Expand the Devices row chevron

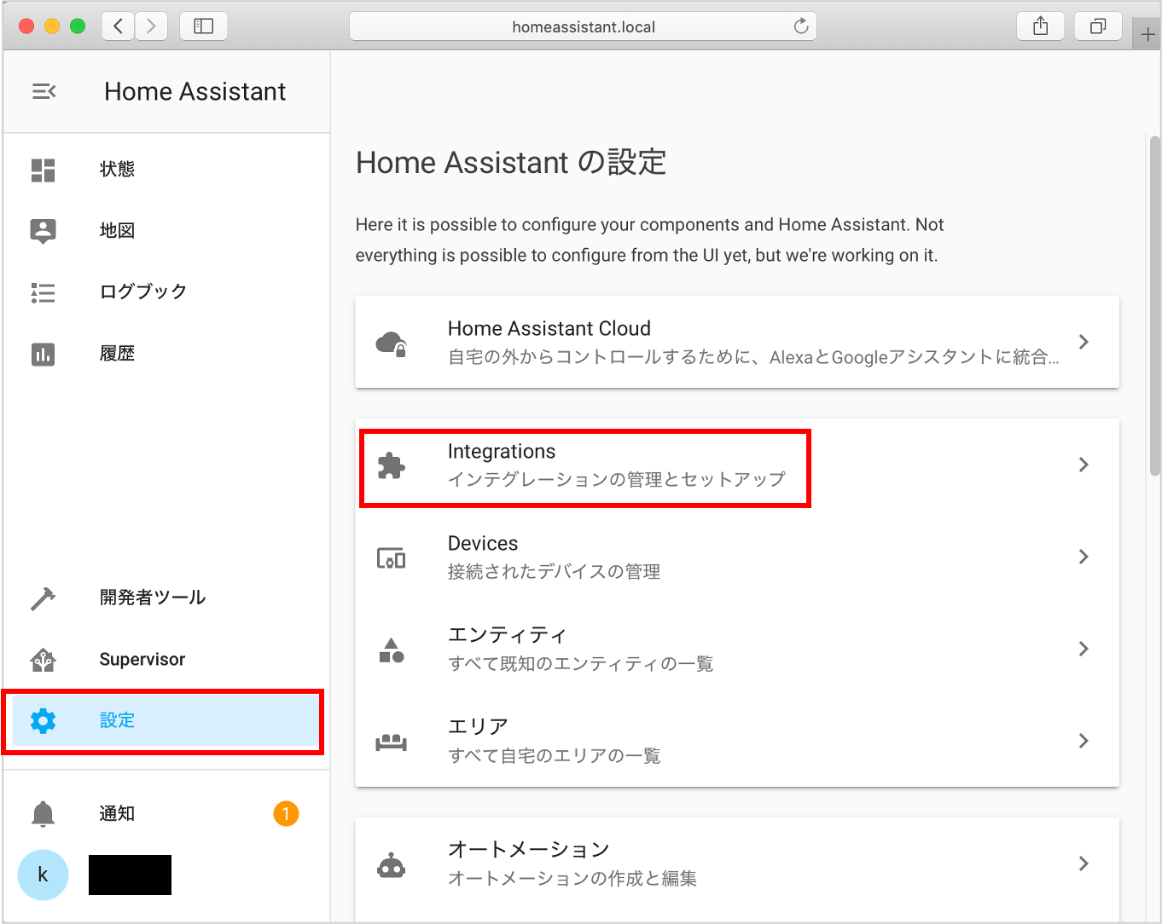(1084, 557)
